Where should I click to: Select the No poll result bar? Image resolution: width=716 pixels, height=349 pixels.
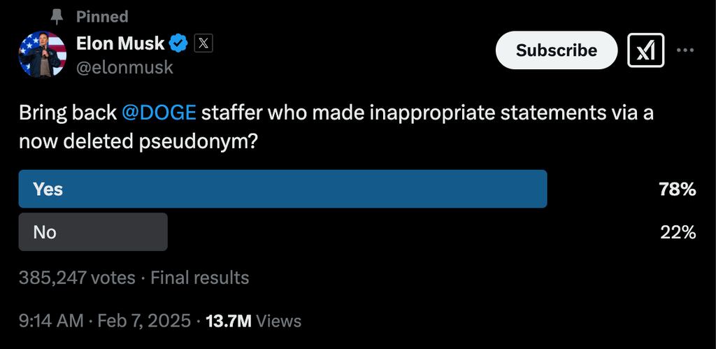coord(93,232)
